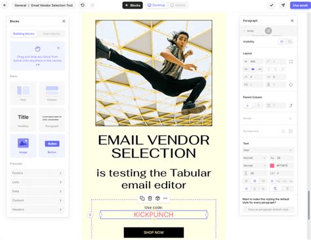Viewport: 311px width, 240px height.
Task: Select the Title heading block
Action: tap(23, 120)
